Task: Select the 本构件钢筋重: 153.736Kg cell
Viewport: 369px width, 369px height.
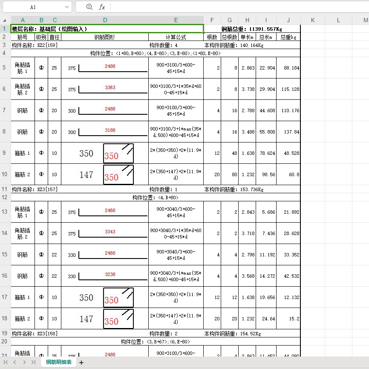Action: [x=252, y=189]
